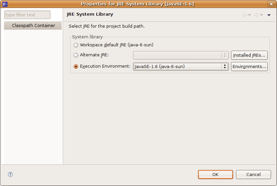Image resolution: width=277 pixels, height=186 pixels.
Task: Confirm the dialog with OK
Action: click(215, 174)
